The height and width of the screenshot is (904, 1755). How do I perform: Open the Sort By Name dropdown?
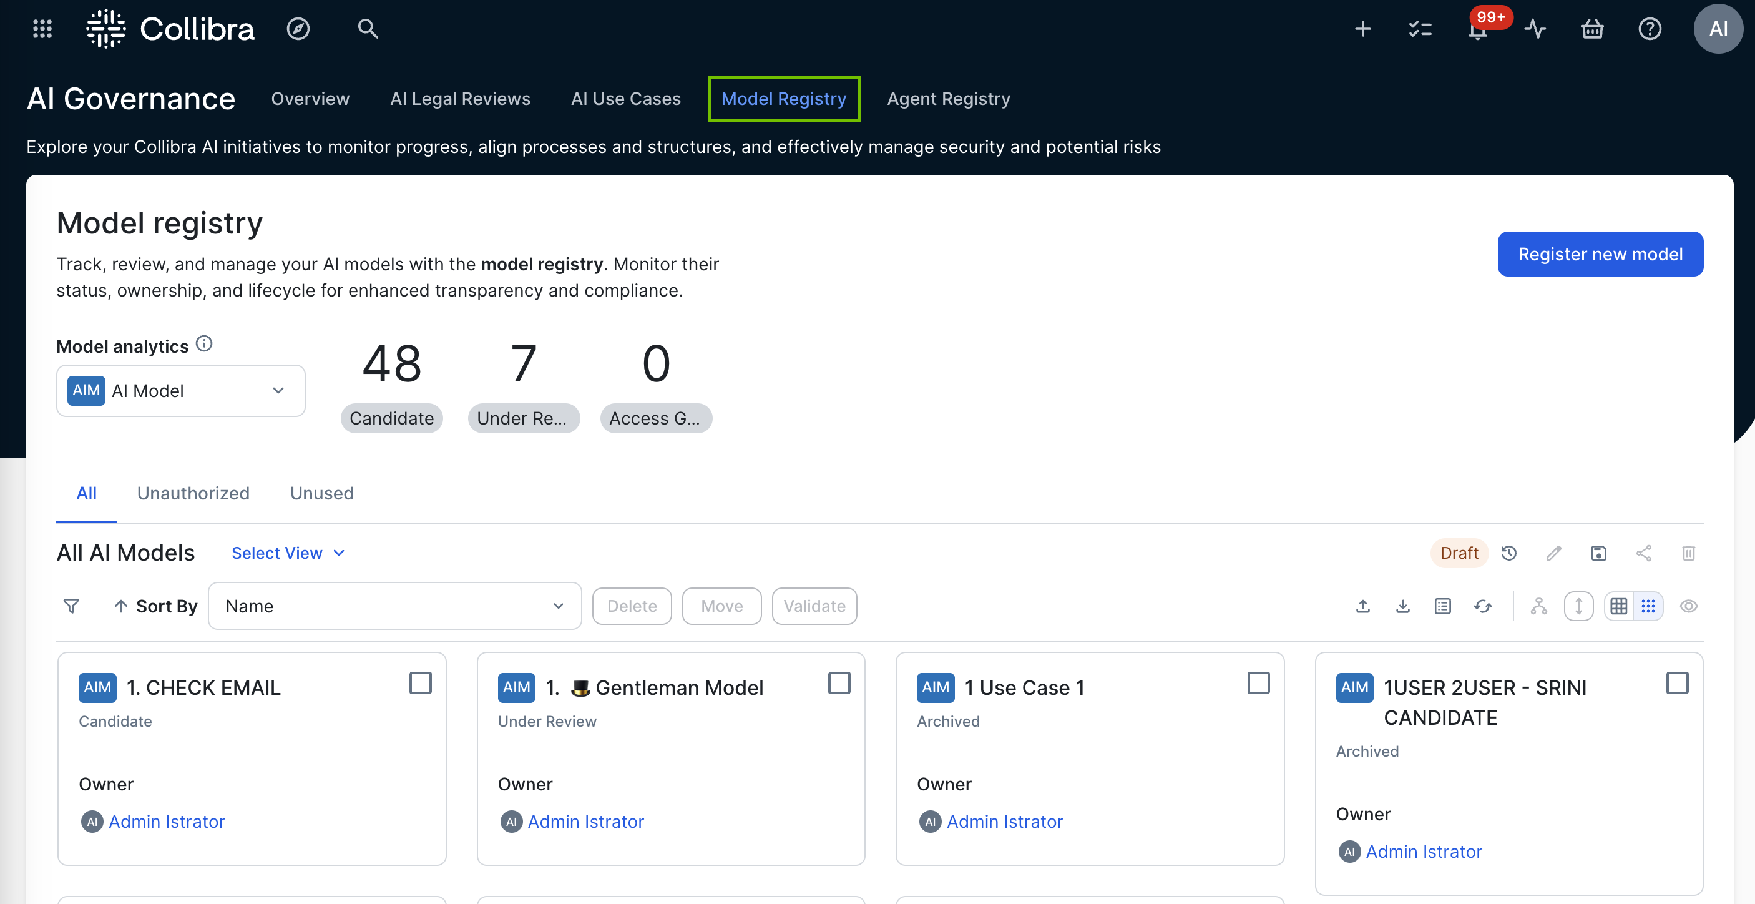pos(394,606)
